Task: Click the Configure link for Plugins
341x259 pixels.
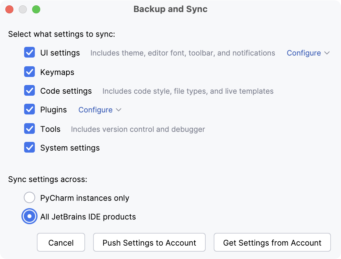Action: tap(95, 110)
